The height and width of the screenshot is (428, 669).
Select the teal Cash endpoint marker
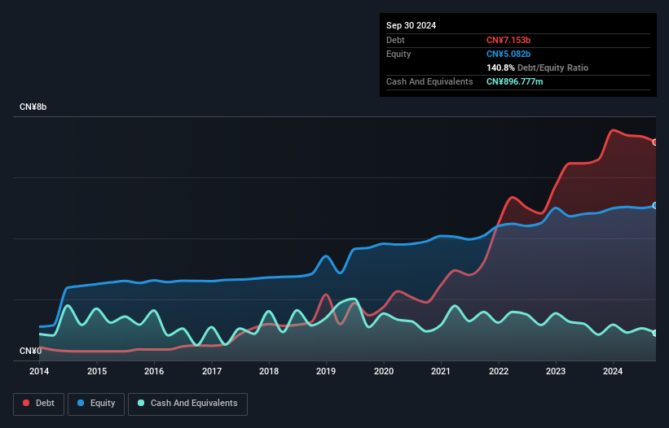[x=655, y=333]
